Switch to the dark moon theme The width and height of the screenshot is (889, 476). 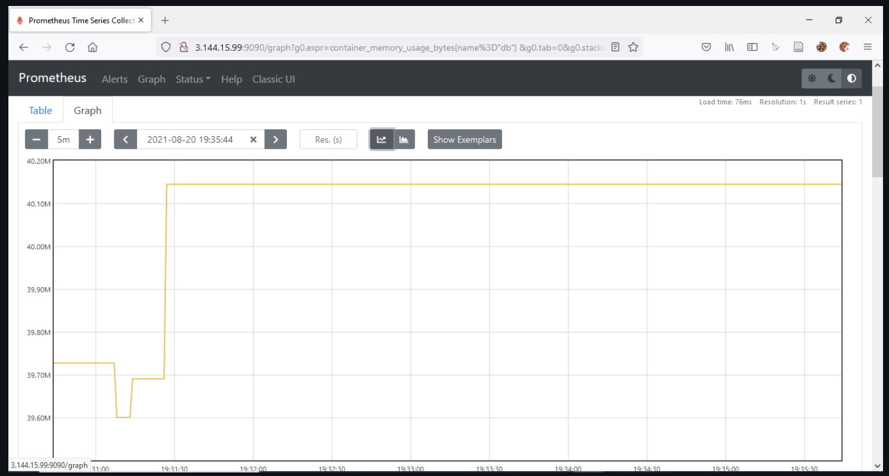[831, 78]
